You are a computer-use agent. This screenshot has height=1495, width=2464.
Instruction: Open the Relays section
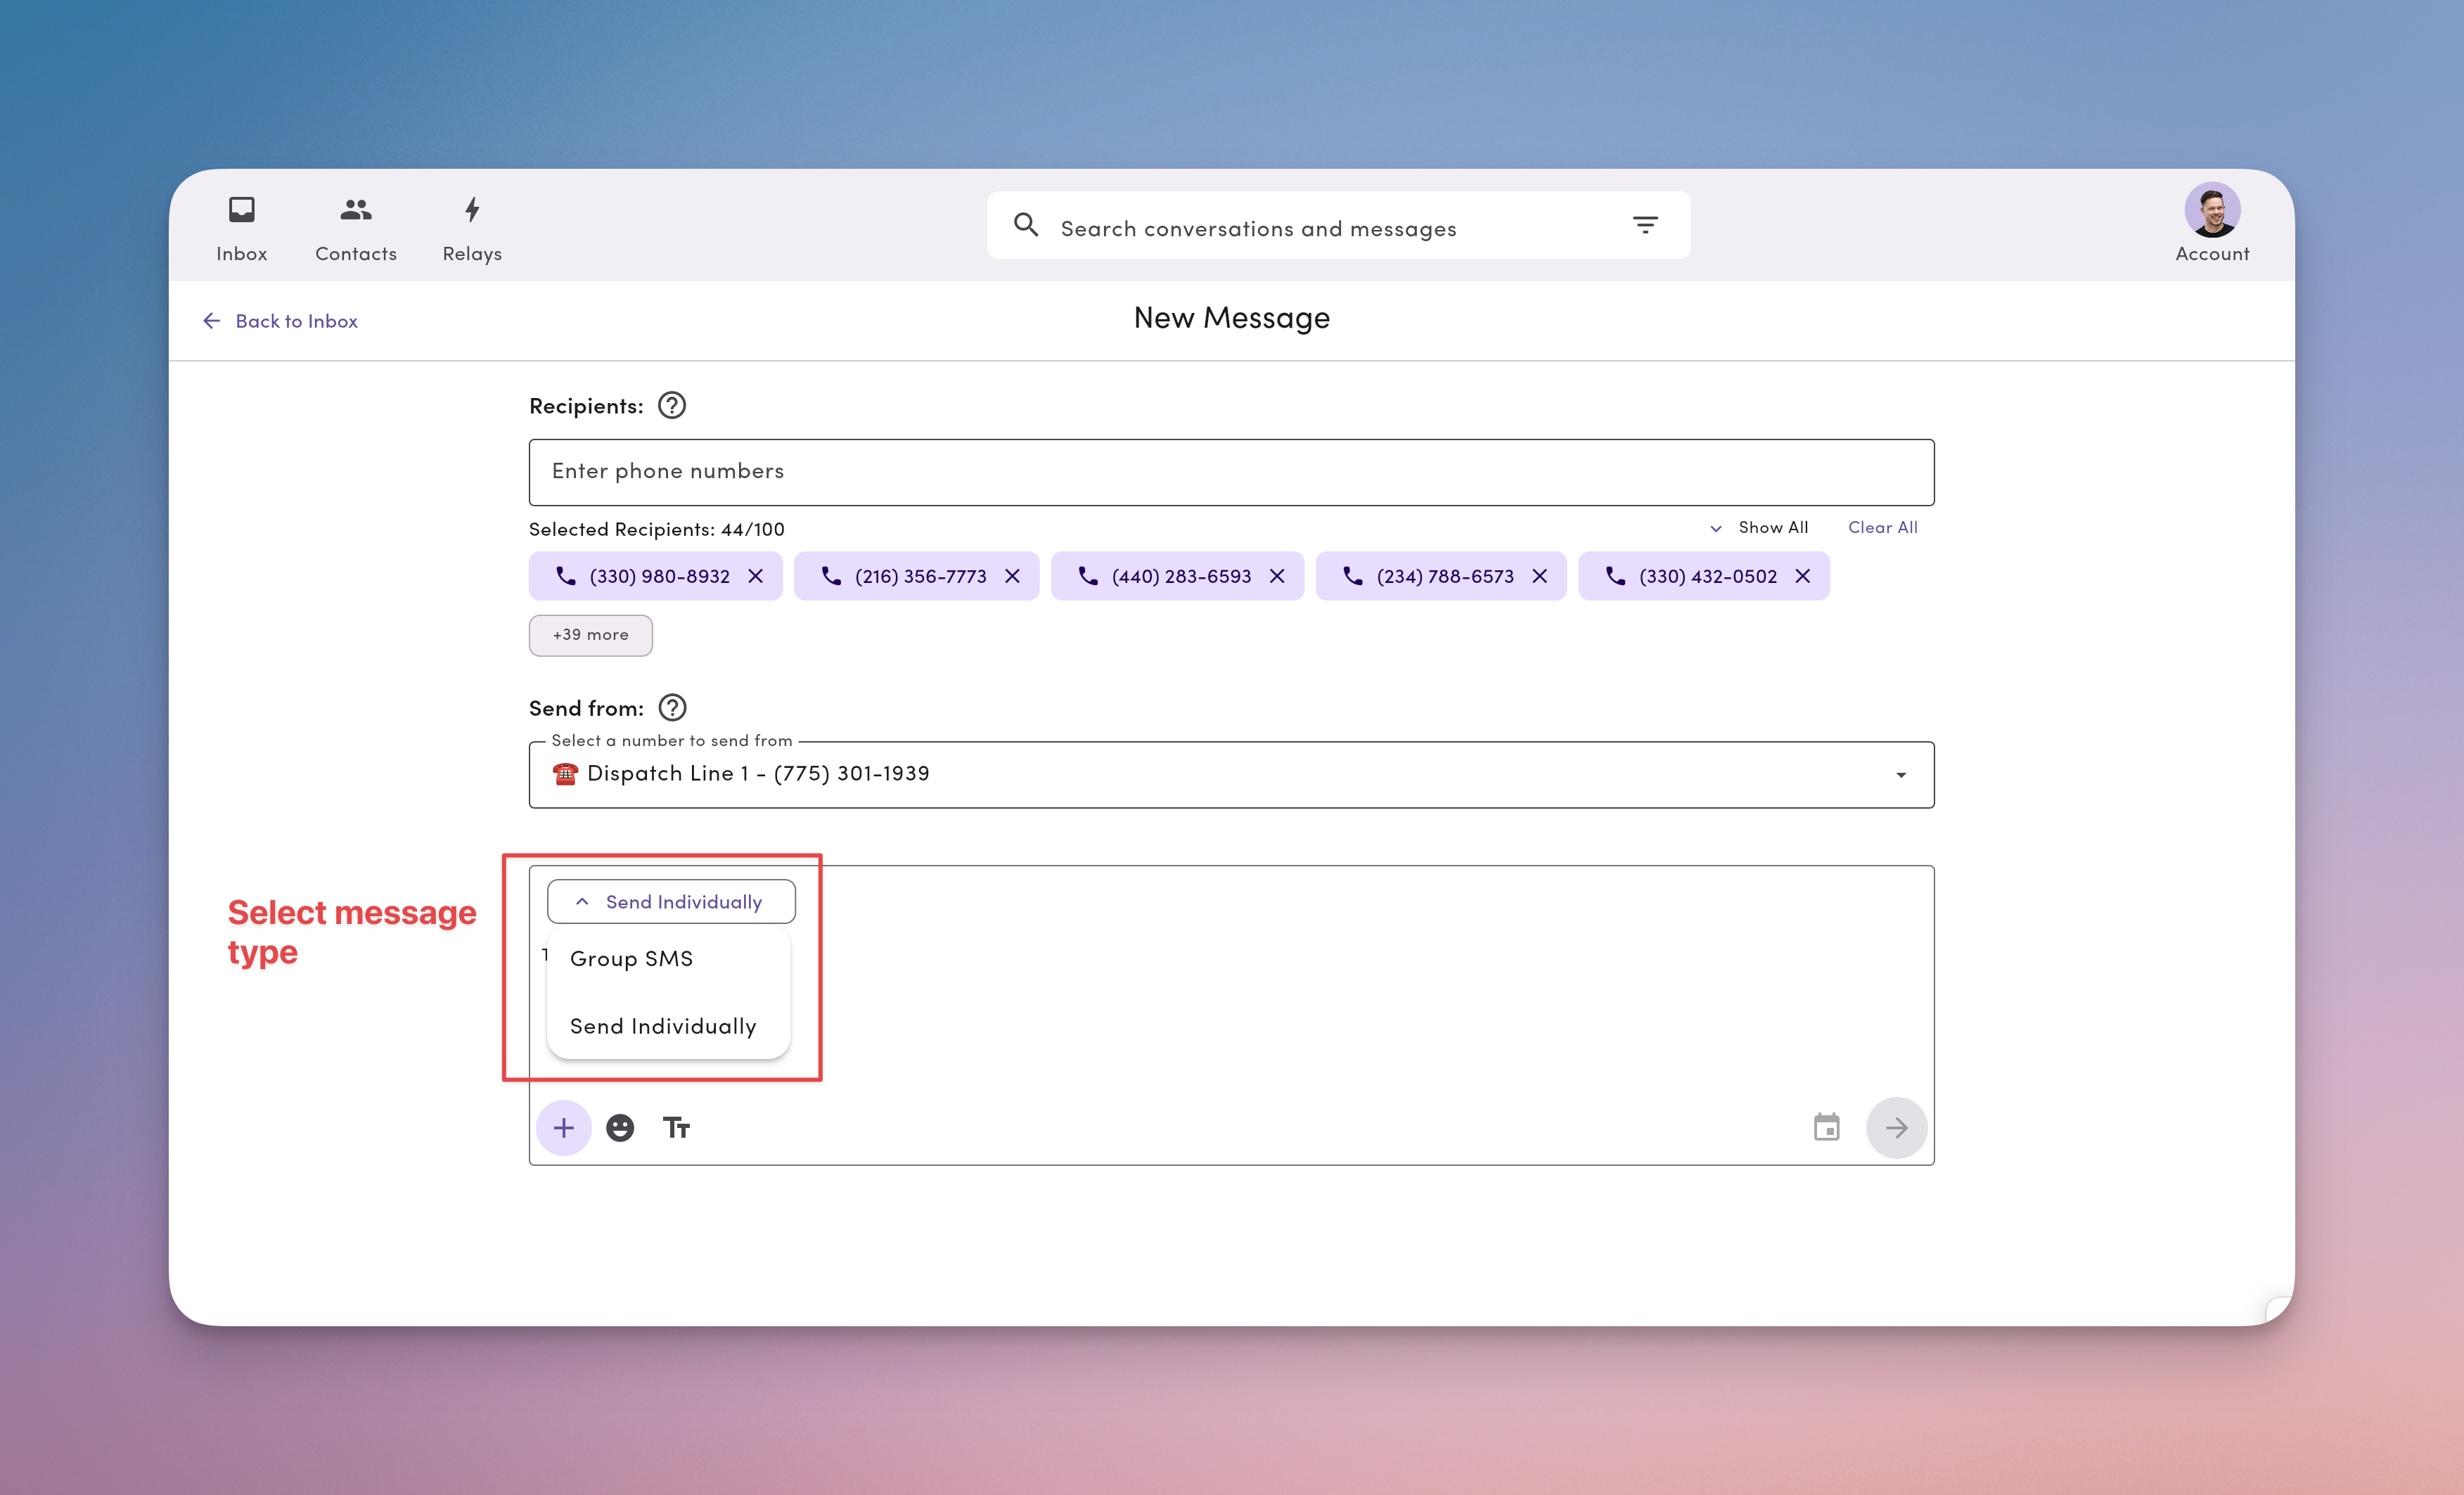click(470, 225)
